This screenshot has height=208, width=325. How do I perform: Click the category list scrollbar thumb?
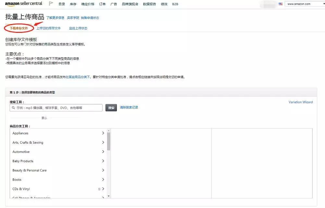(x=109, y=141)
